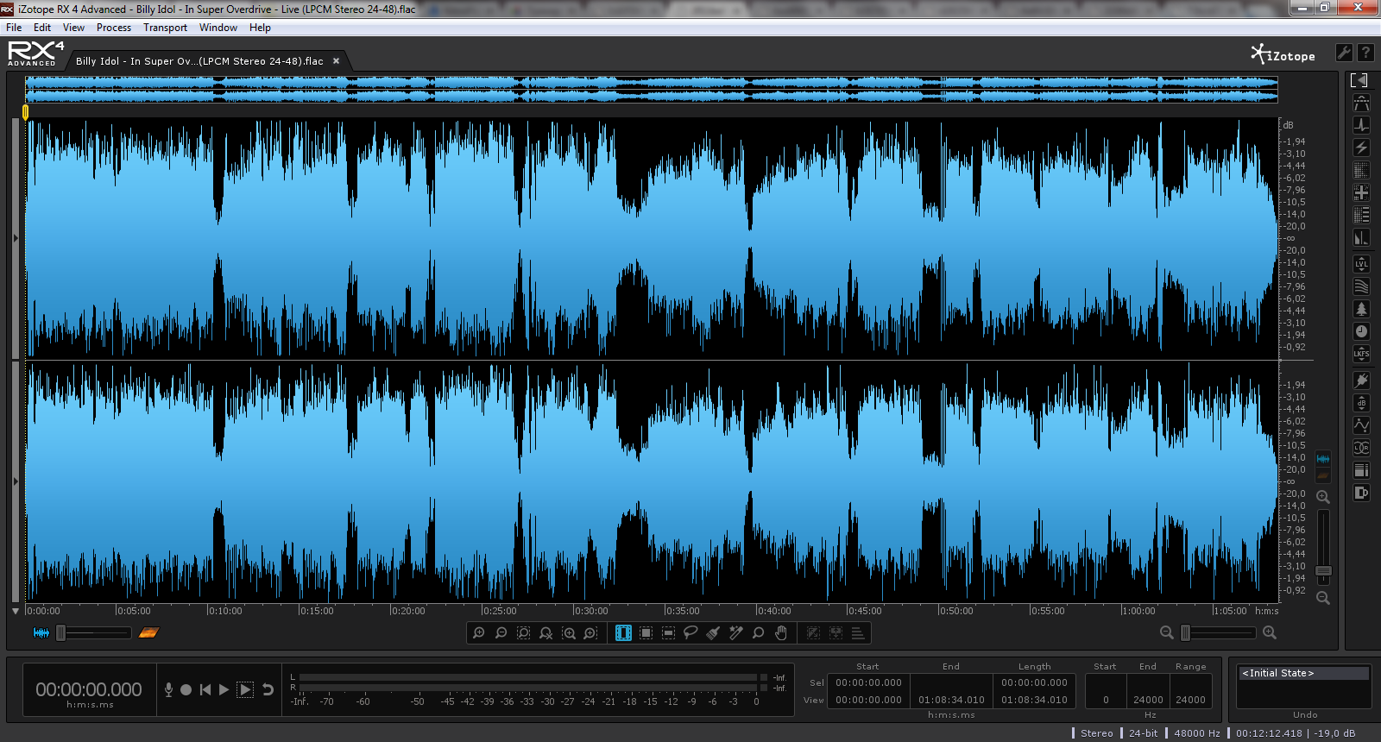Viewport: 1381px width, 742px height.
Task: Zoom in horizontally with the magnifier beside the zoom slider
Action: pos(1270,633)
